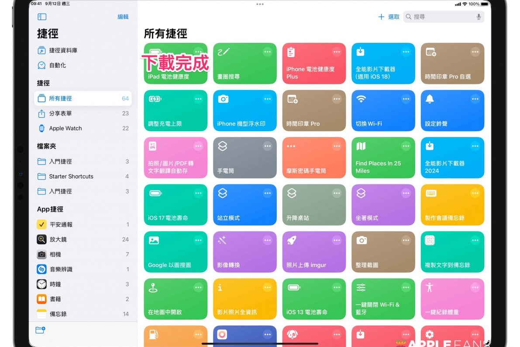This screenshot has height=347, width=520.
Task: Open the 捷徑資料庫 gallery
Action: (x=63, y=50)
